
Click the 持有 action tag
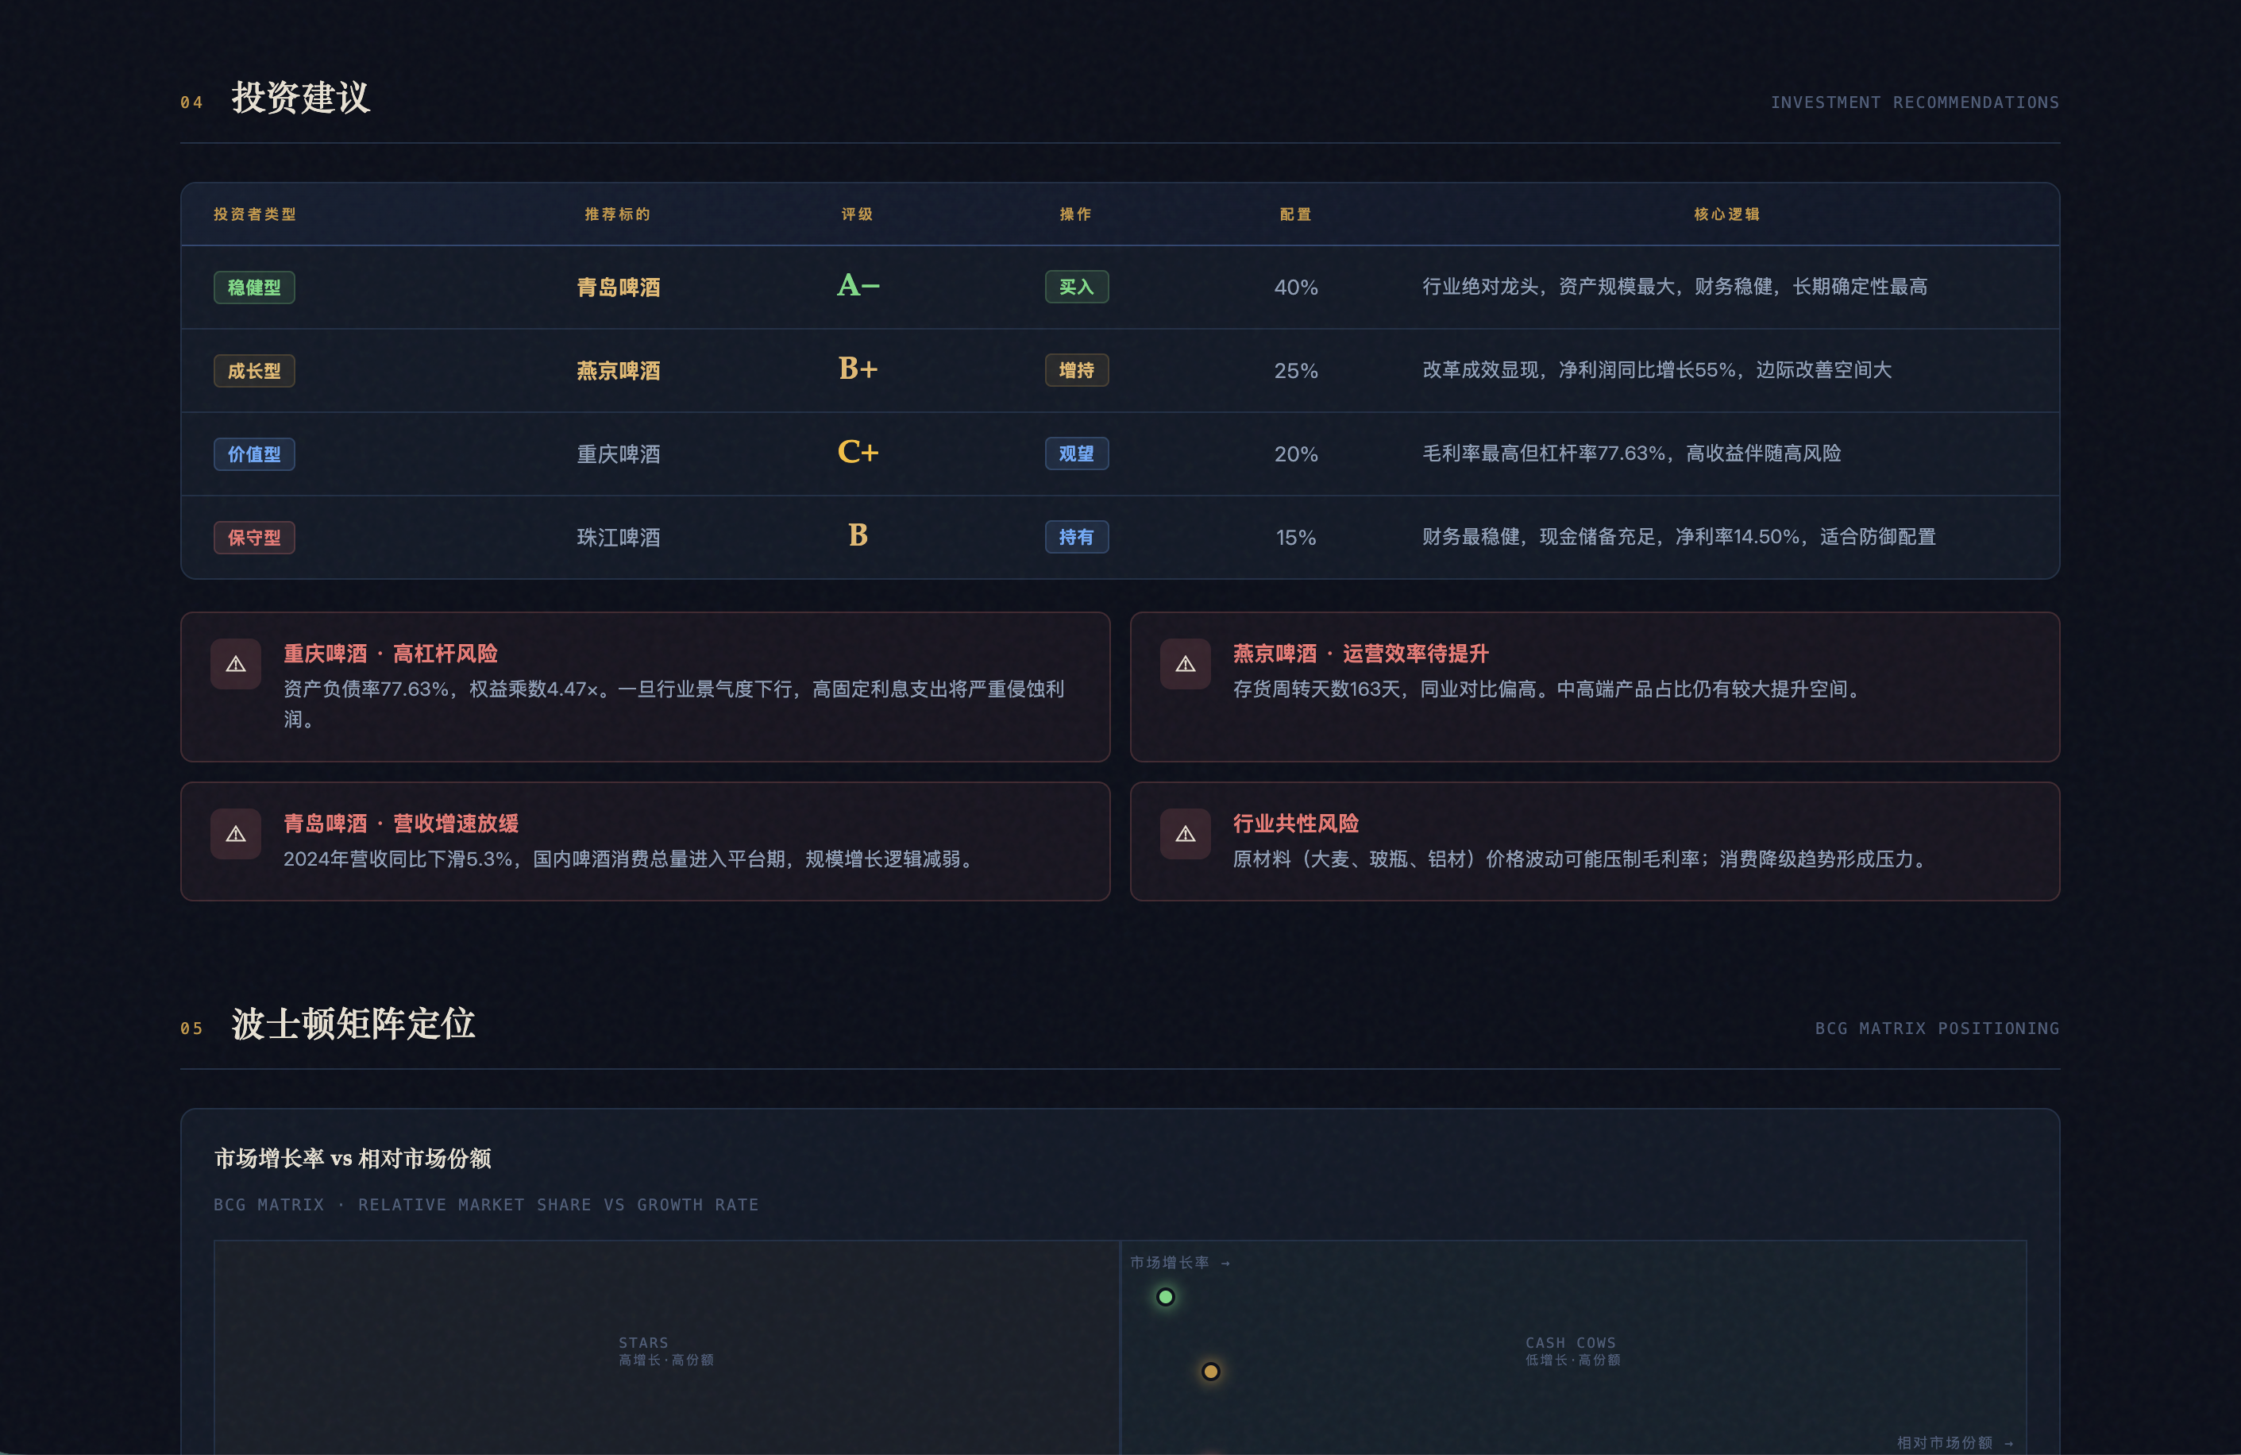pyautogui.click(x=1076, y=537)
